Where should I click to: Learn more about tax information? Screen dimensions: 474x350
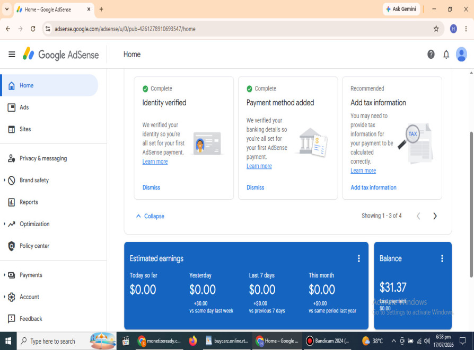coord(363,170)
